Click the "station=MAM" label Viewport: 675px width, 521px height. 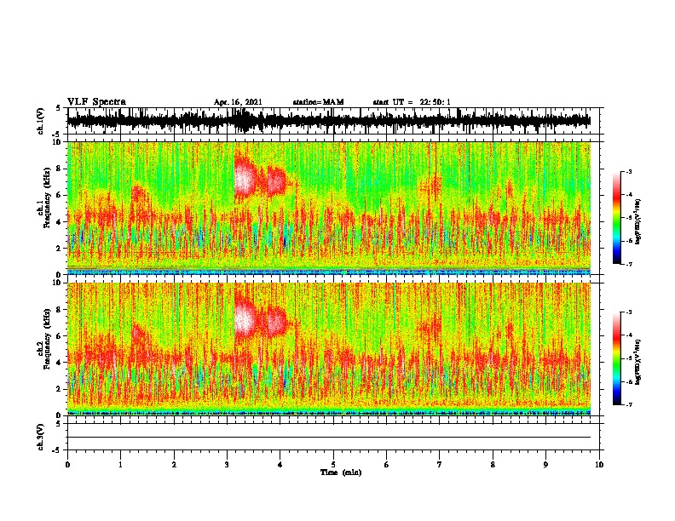pyautogui.click(x=318, y=102)
